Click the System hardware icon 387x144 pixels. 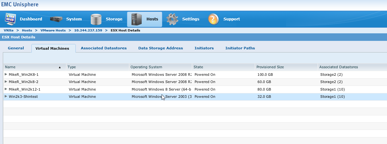[57, 19]
